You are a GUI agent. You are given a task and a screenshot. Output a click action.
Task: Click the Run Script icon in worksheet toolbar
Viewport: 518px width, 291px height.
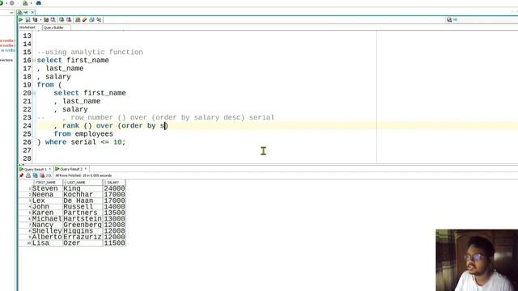28,19
